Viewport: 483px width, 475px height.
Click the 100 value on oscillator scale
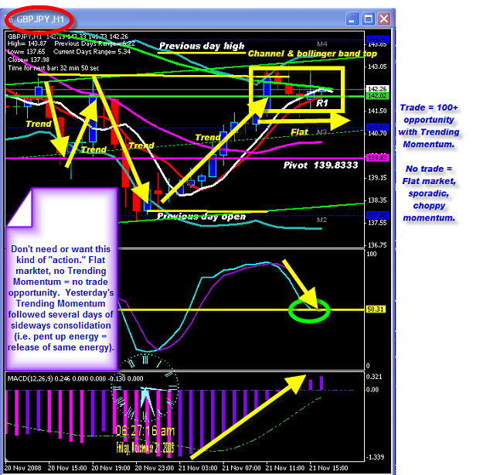pyautogui.click(x=372, y=254)
